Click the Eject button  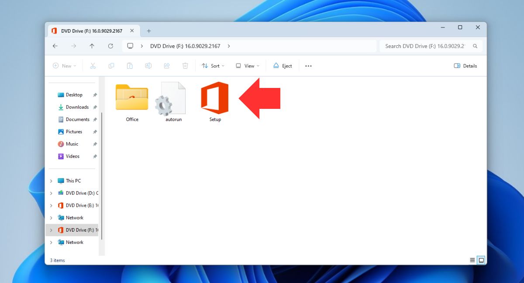pos(283,65)
